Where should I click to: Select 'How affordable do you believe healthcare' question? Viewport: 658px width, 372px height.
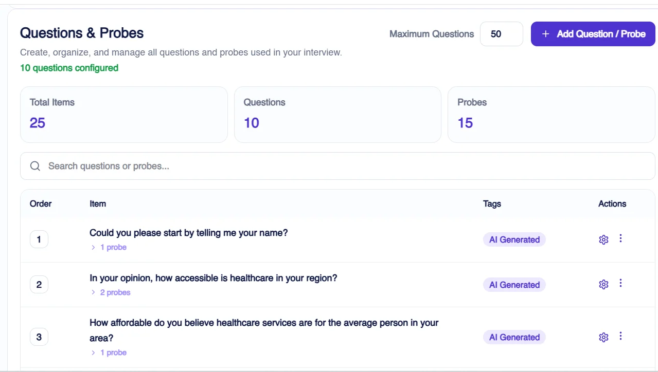click(x=264, y=330)
